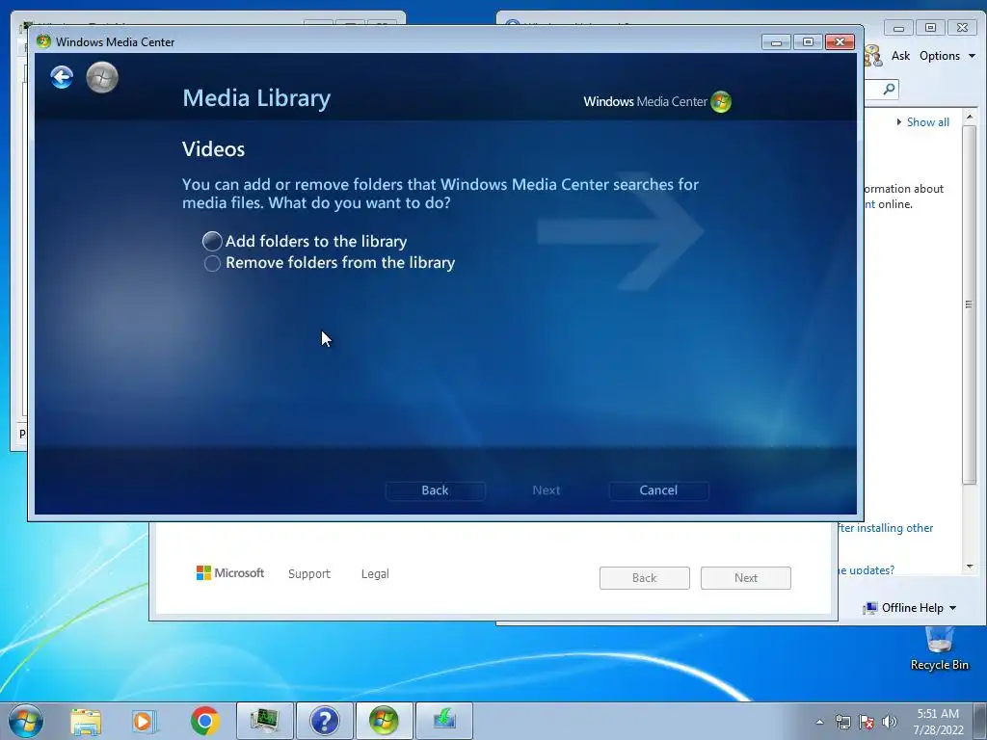Close the Windows Media Center window
Image resolution: width=987 pixels, height=740 pixels.
click(840, 42)
